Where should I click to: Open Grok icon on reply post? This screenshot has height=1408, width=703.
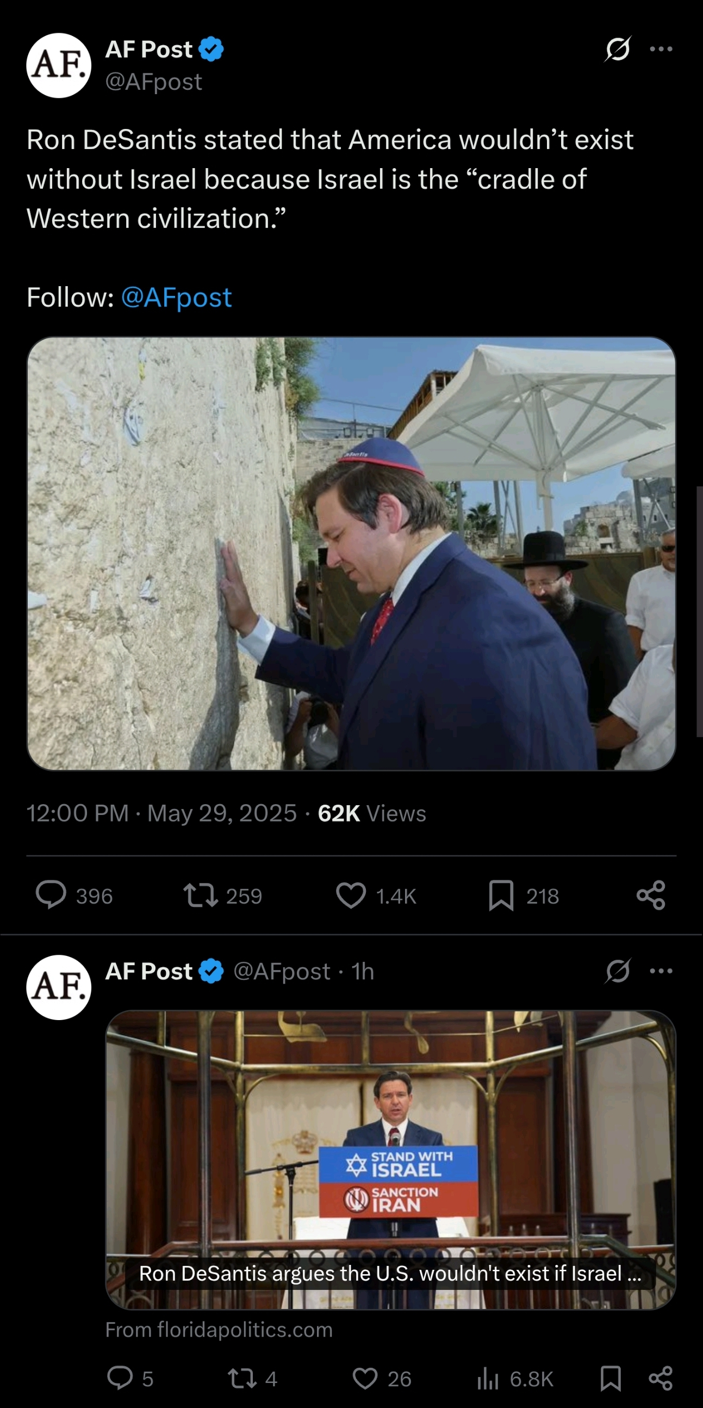(x=618, y=971)
